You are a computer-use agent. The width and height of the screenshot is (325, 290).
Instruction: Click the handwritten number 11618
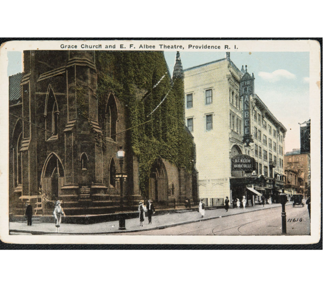(x=295, y=220)
